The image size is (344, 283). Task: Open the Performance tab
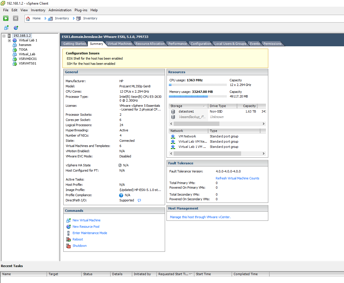[x=177, y=44]
